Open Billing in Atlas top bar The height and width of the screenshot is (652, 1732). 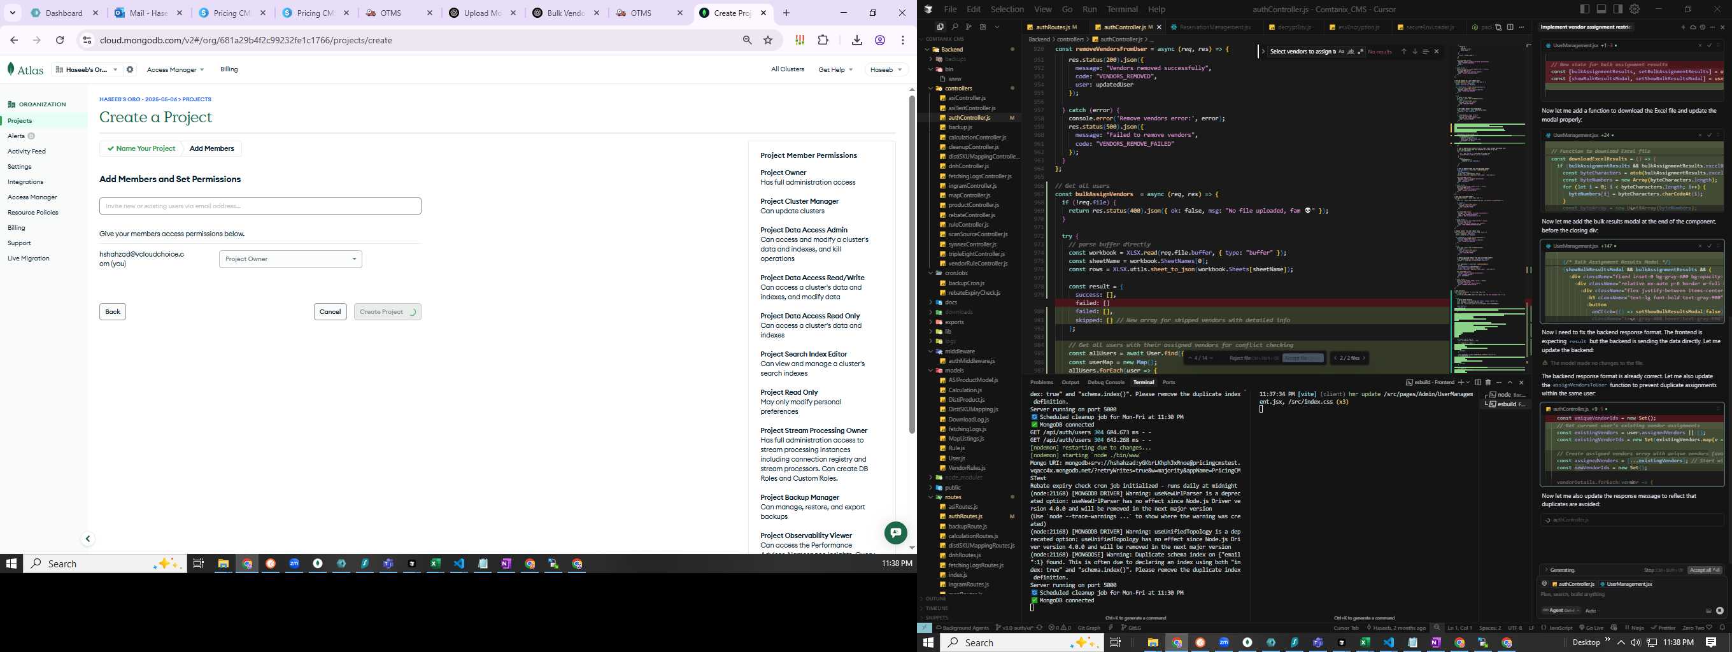click(x=229, y=69)
